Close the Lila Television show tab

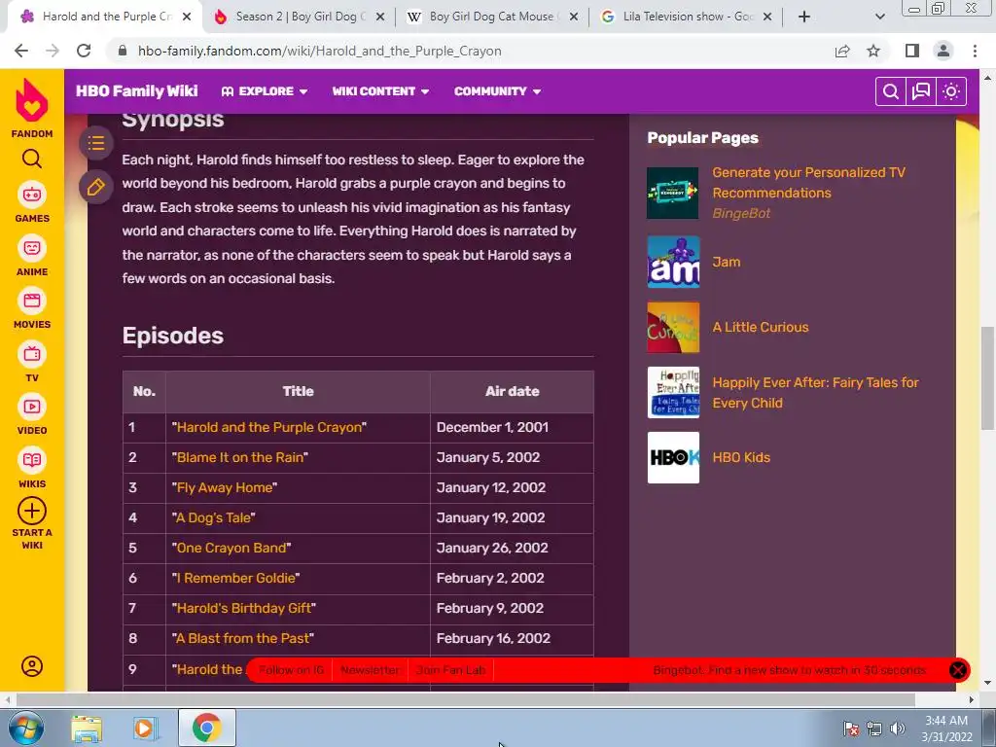767,18
